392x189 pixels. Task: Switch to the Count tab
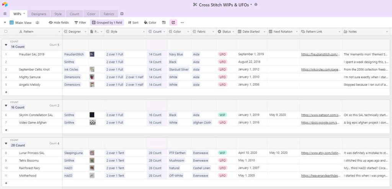tap(74, 14)
